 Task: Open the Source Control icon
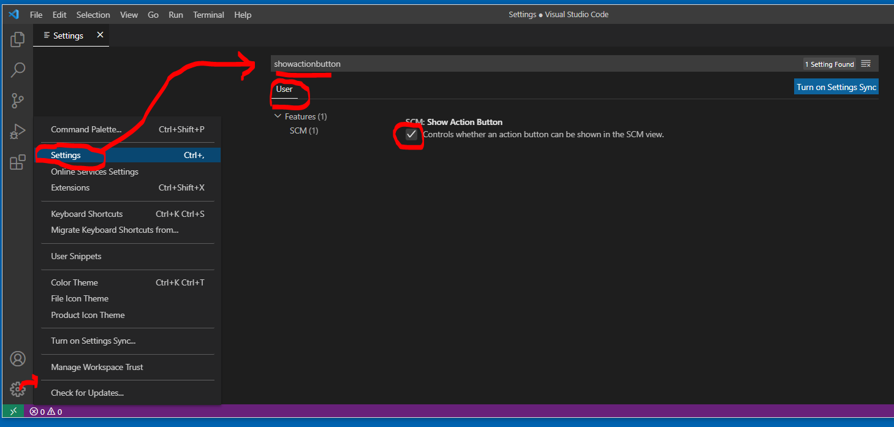coord(17,100)
